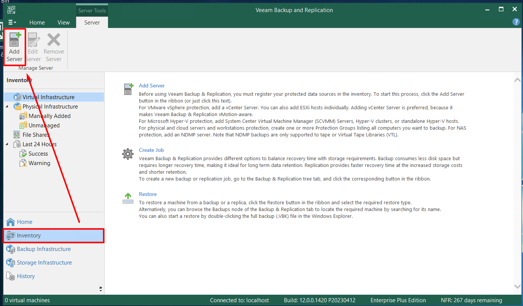
Task: Click the Add Server heading link
Action: coord(152,86)
